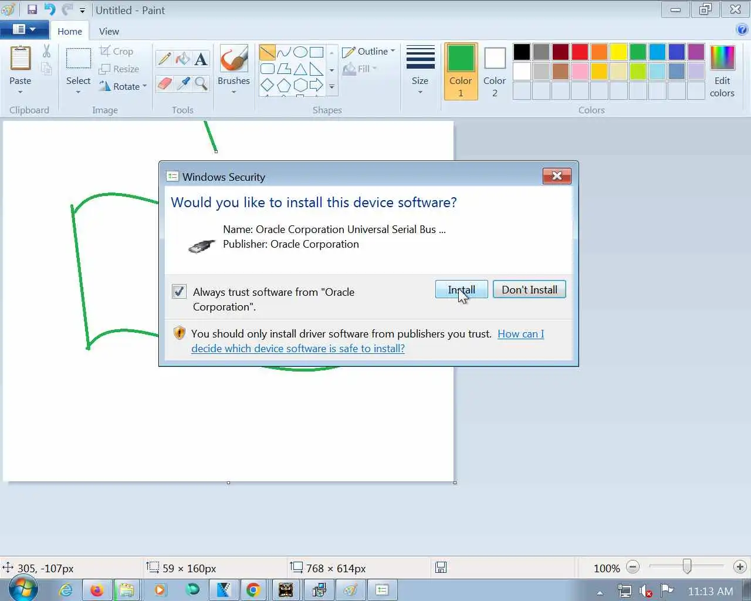Click the Install button

point(461,289)
